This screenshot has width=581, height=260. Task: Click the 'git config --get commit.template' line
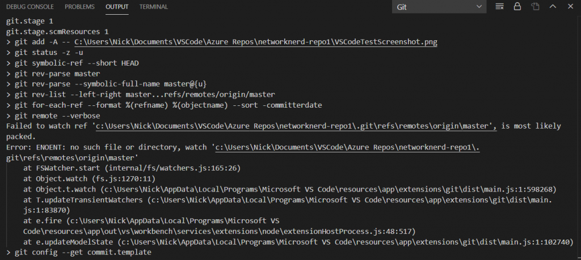[78, 252]
